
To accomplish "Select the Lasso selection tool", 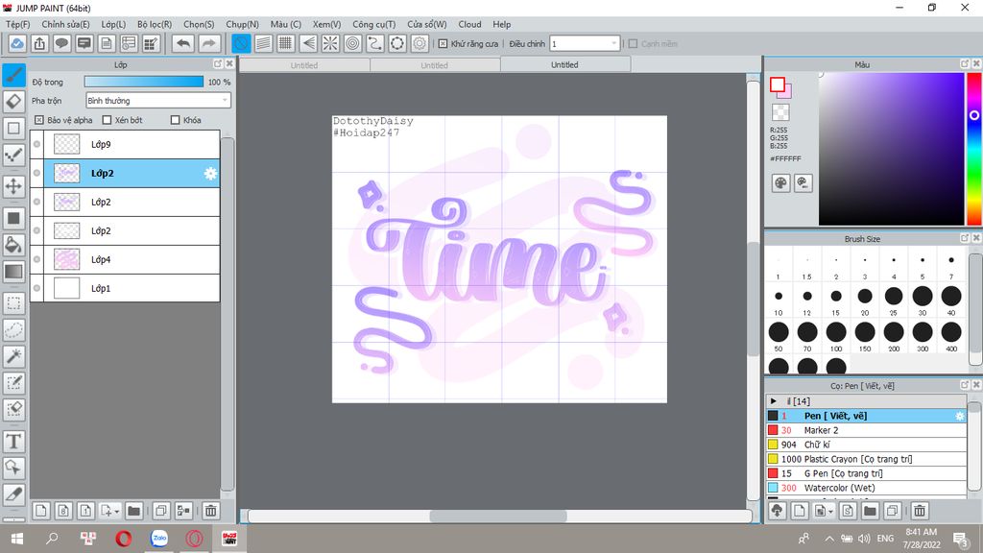I will pyautogui.click(x=13, y=330).
